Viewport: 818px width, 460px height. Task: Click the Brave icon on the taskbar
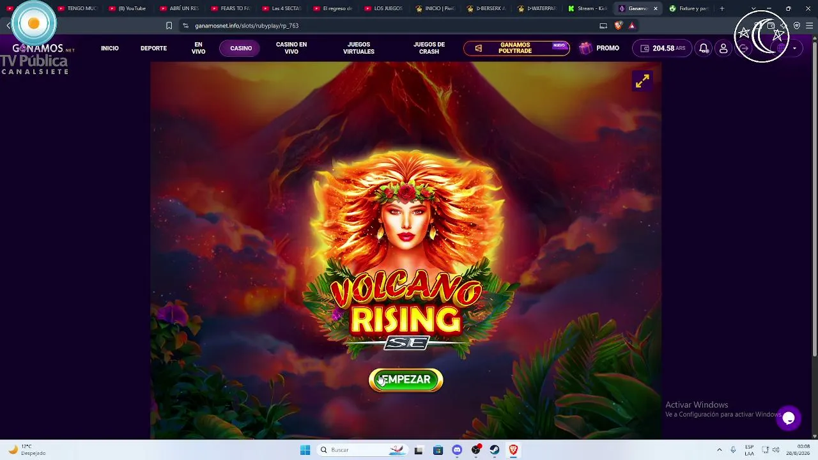tap(513, 450)
